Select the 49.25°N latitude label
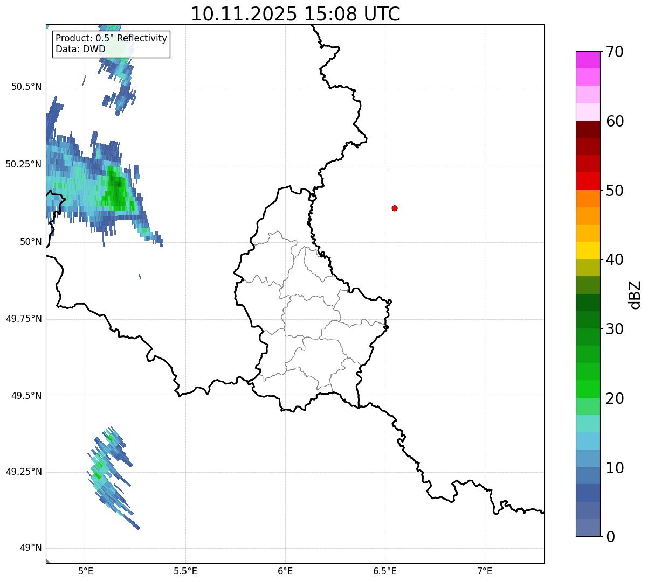The image size is (648, 582). 24,472
